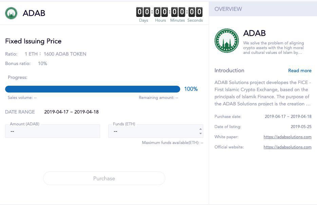
Task: Click the Days countdown digits
Action: [143, 12]
